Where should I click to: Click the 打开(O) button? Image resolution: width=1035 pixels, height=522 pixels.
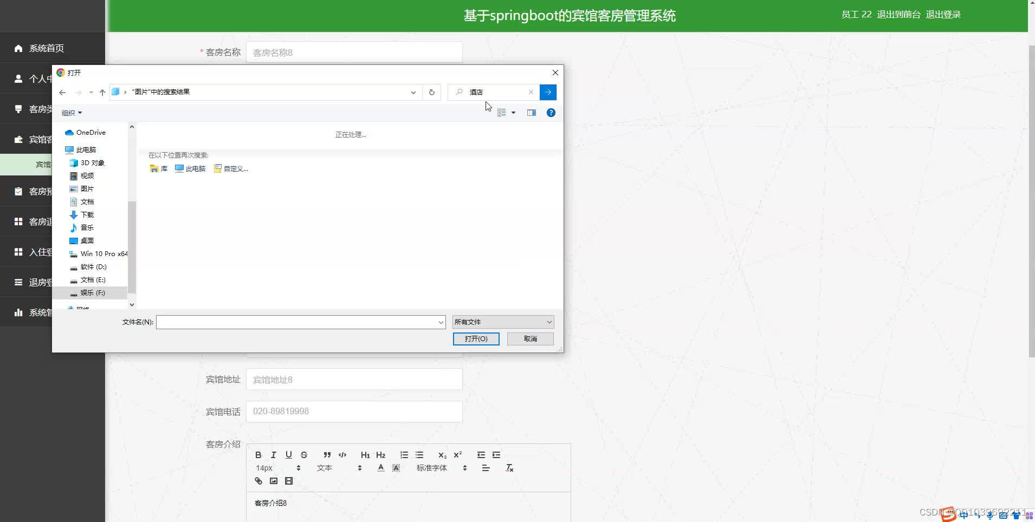point(476,338)
